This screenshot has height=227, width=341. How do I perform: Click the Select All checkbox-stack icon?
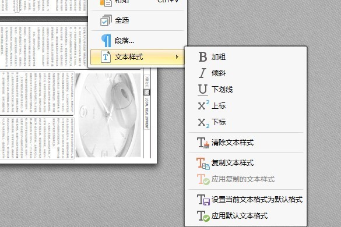click(x=106, y=20)
